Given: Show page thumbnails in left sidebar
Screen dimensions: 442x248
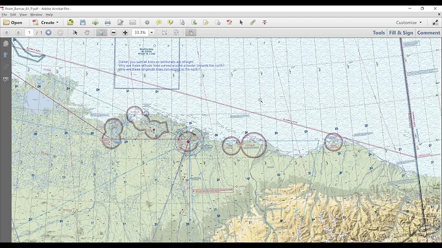Looking at the screenshot, I should [x=6, y=44].
